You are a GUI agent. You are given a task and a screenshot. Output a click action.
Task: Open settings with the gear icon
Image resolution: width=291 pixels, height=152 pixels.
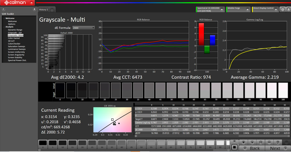282,9
